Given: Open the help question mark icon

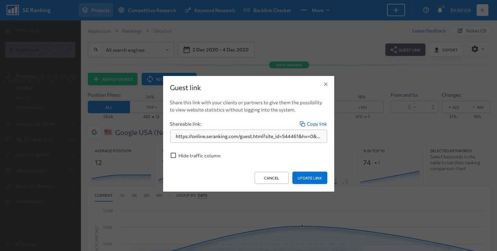Looking at the screenshot, I should (426, 10).
